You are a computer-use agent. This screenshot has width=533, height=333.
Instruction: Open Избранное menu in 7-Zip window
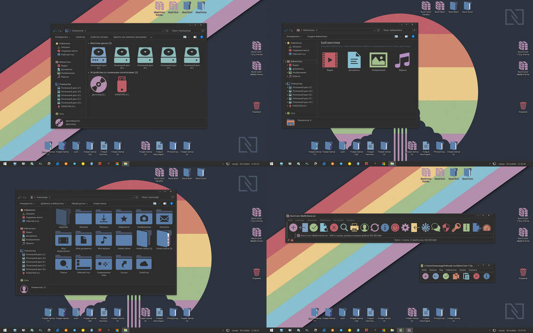click(451, 270)
